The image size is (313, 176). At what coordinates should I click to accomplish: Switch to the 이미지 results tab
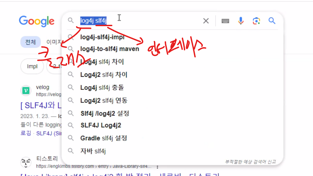pos(54,42)
